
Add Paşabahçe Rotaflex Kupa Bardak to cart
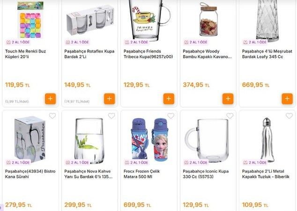[110, 99]
